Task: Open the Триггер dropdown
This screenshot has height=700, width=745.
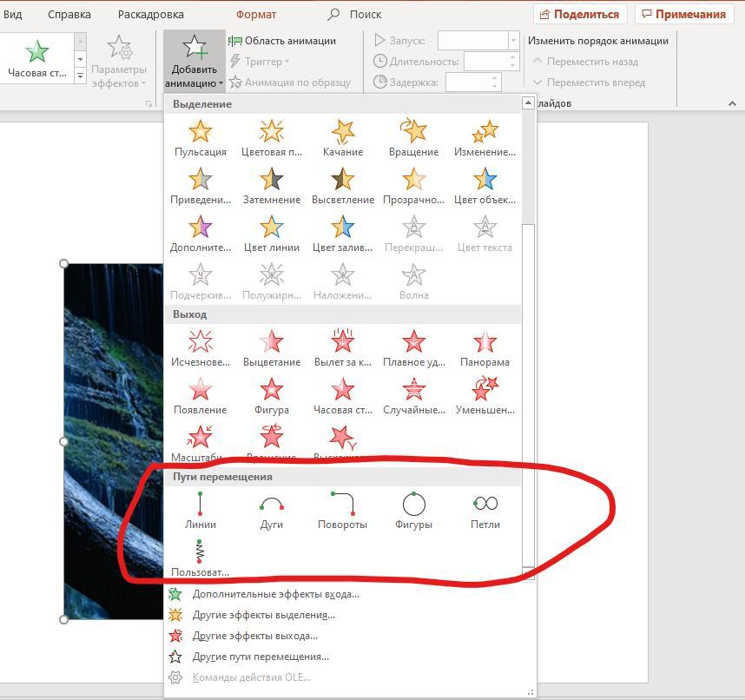Action: tap(260, 62)
